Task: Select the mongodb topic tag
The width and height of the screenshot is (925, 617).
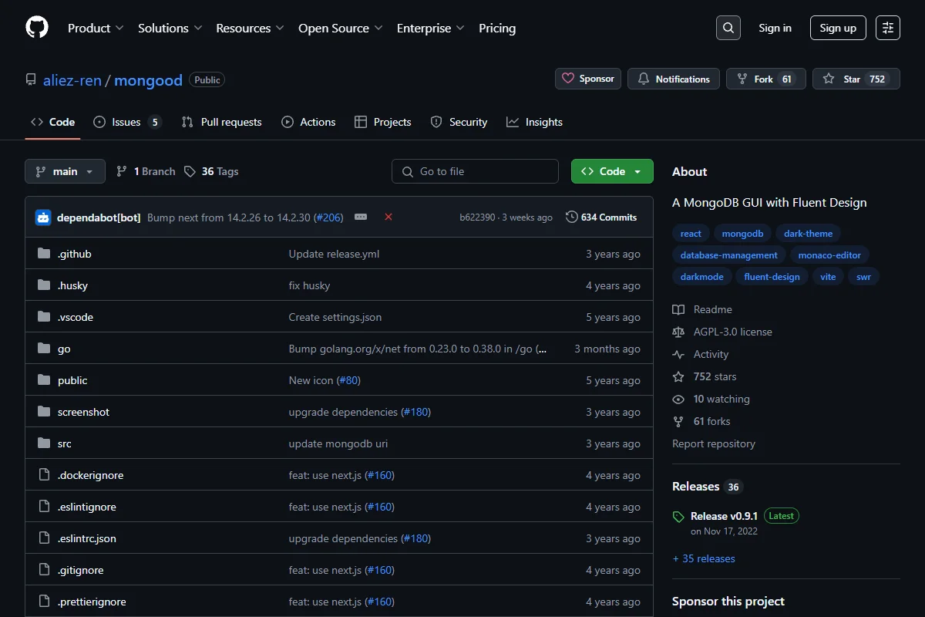Action: [742, 234]
